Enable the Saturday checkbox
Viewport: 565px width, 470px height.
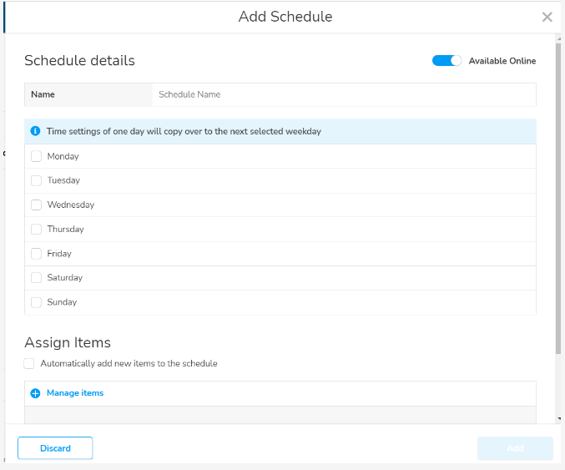point(36,277)
